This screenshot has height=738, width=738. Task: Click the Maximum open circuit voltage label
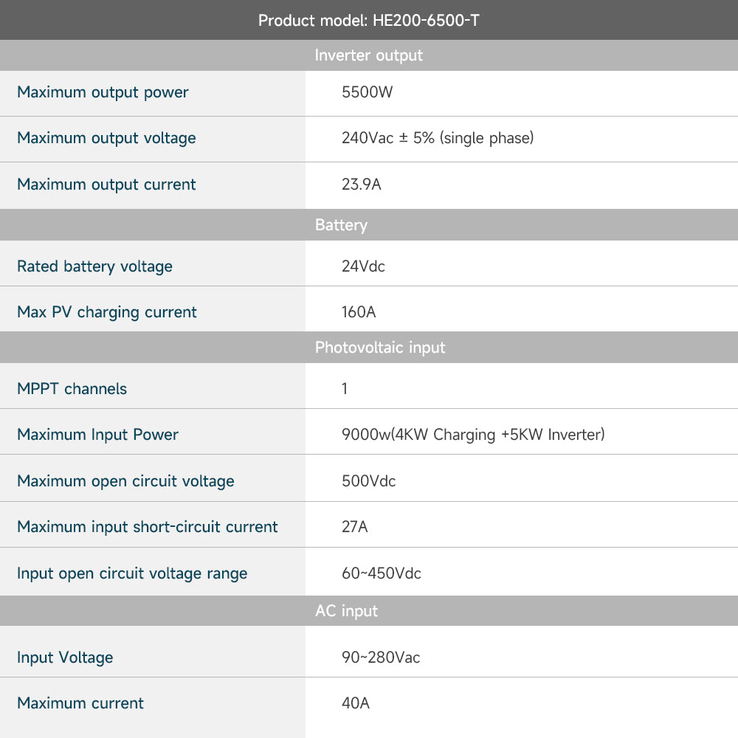point(125,480)
